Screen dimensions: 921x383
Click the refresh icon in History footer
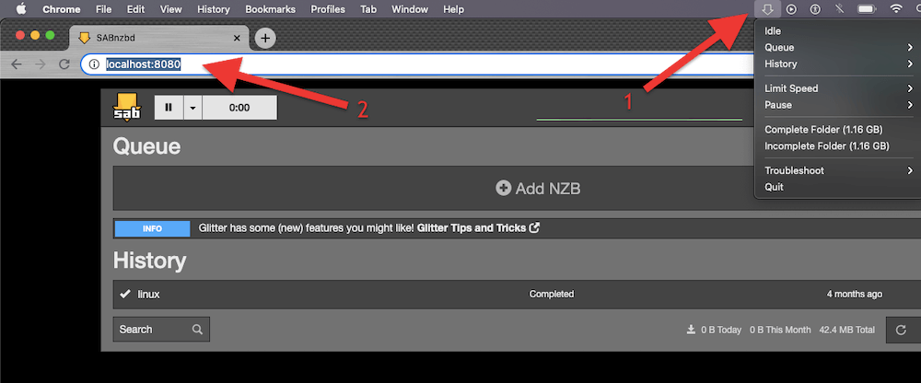[x=901, y=330]
